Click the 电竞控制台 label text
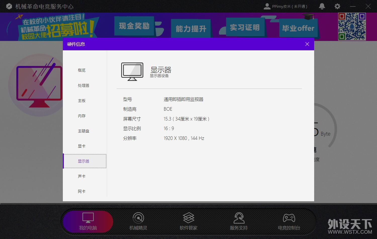The height and width of the screenshot is (239, 377). [289, 228]
